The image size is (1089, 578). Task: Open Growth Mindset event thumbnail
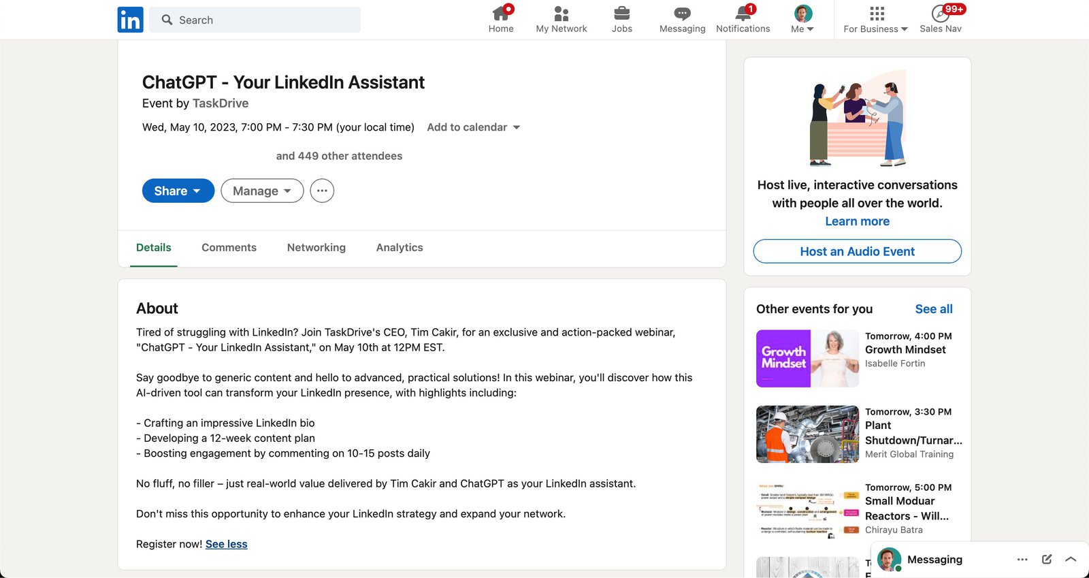tap(807, 359)
